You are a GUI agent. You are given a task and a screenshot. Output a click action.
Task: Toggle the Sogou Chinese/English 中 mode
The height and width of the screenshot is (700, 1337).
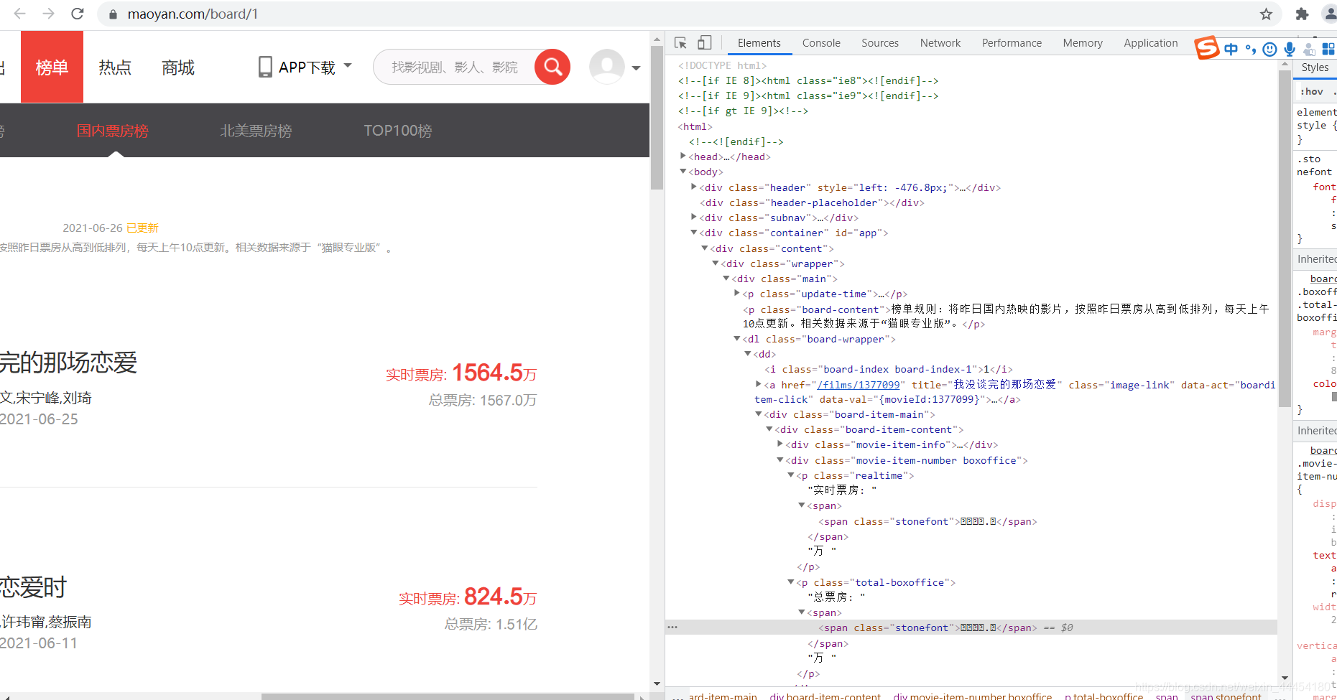pyautogui.click(x=1231, y=49)
